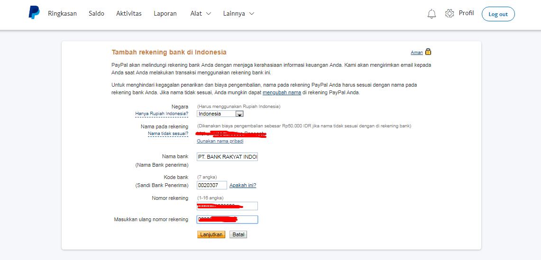This screenshot has width=541, height=260.
Task: Click the '(7 angka)' hint text
Action: coord(207,177)
